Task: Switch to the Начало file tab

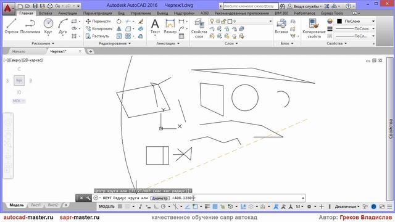Action: pyautogui.click(x=19, y=51)
